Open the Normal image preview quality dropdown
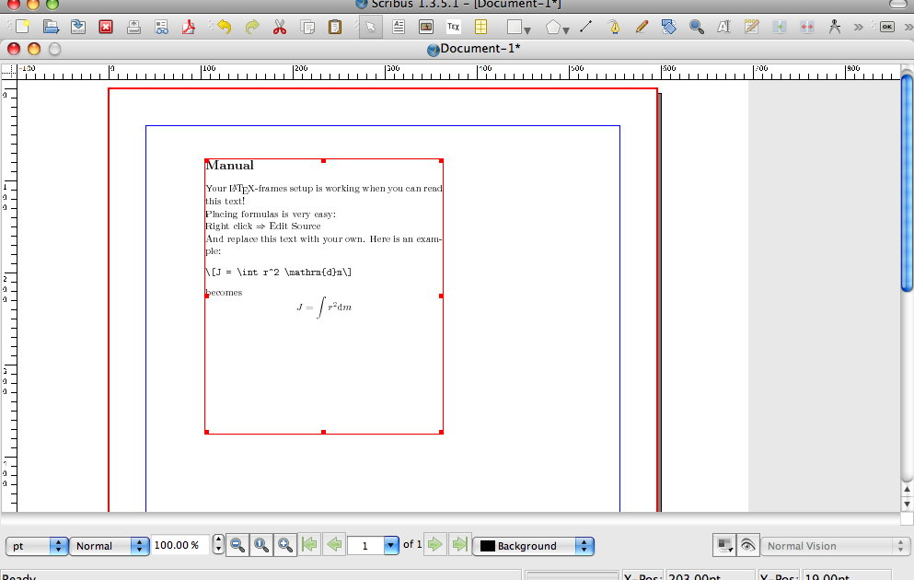 [x=110, y=546]
